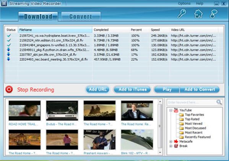Click the Add to Convert button
229x161 pixels.
200,89
